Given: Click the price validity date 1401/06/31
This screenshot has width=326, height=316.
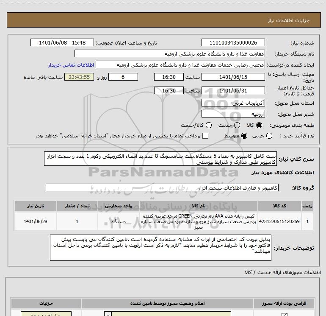Looking at the screenshot, I should [x=233, y=90].
